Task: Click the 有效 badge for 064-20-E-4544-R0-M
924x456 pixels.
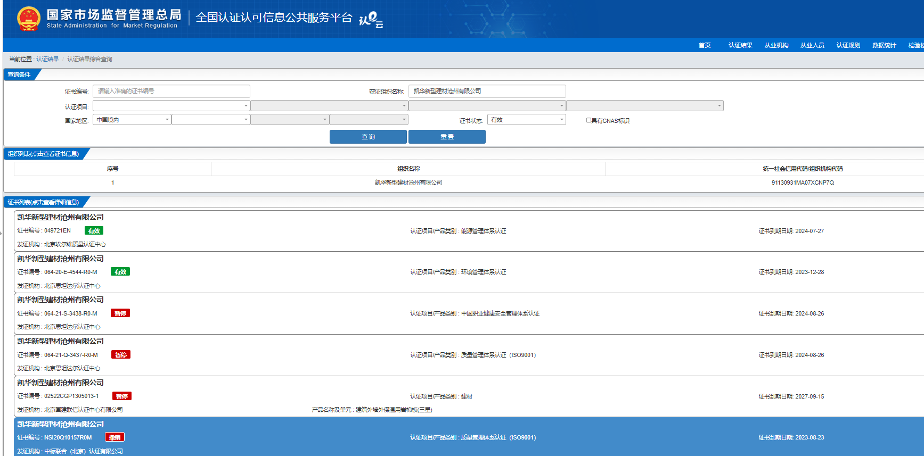Action: tap(120, 272)
